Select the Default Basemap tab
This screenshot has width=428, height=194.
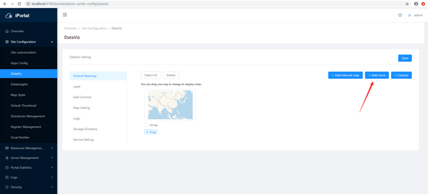(98, 76)
